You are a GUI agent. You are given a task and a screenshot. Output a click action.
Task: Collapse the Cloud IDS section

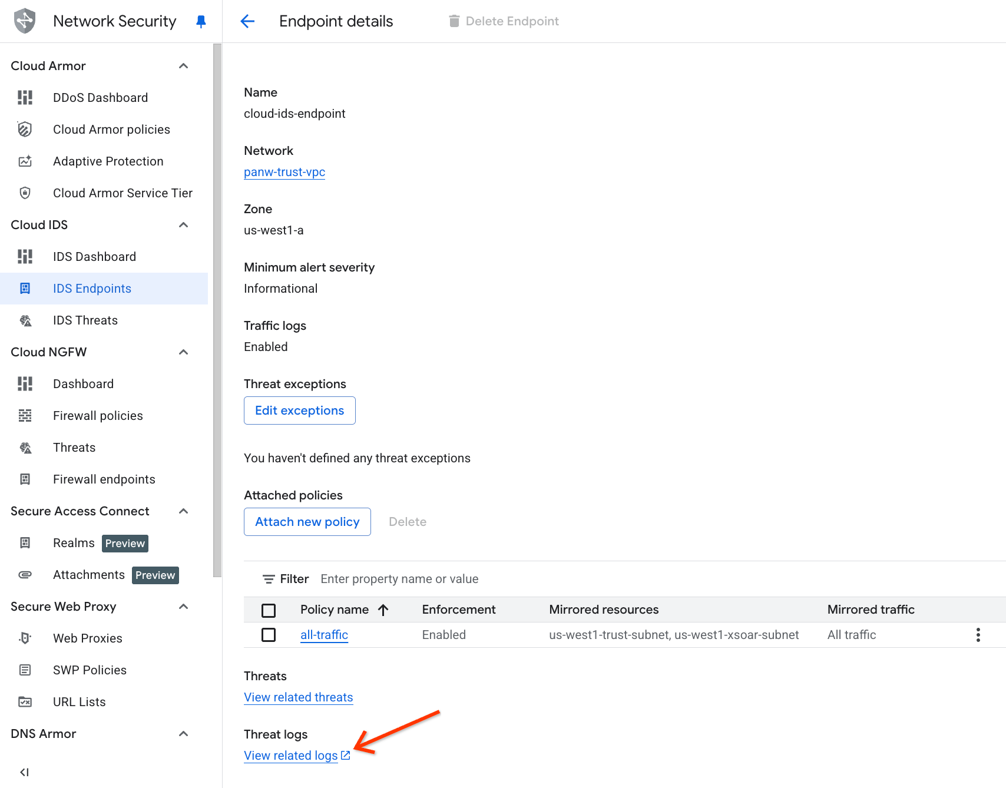tap(184, 225)
